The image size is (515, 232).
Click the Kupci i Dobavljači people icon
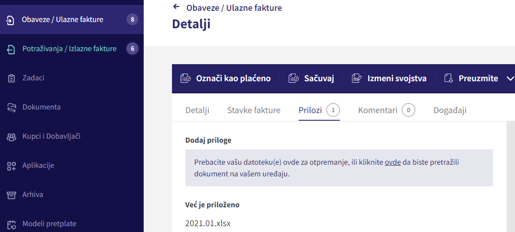pos(11,137)
